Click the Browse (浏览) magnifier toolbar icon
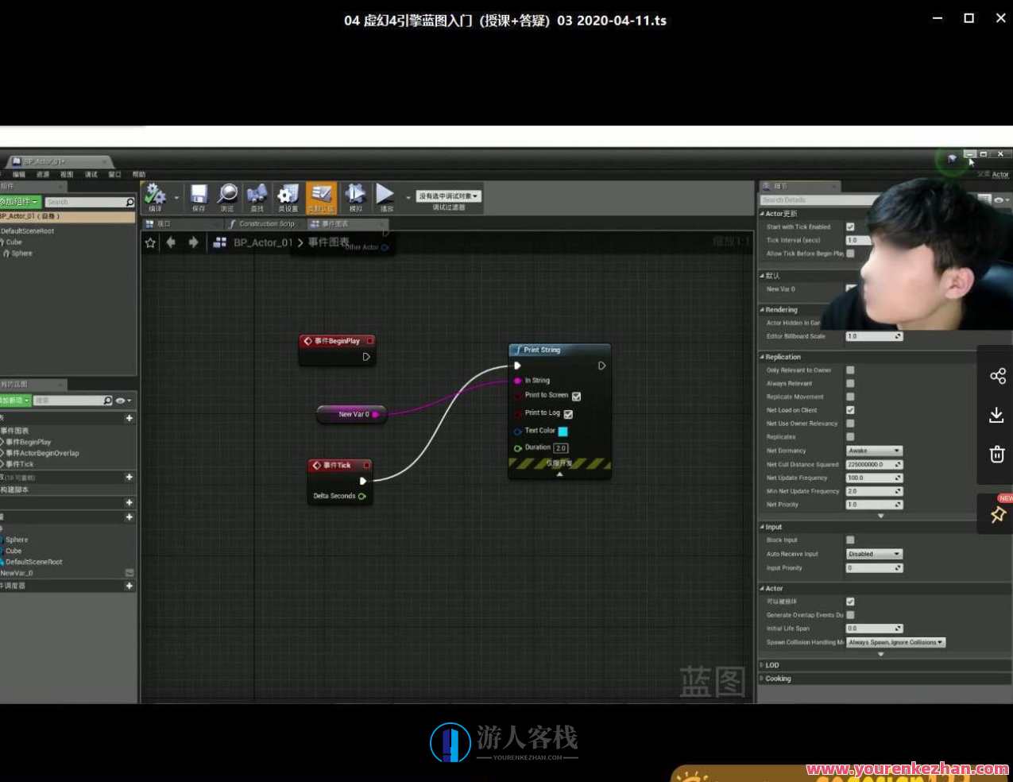The image size is (1013, 782). (x=228, y=196)
